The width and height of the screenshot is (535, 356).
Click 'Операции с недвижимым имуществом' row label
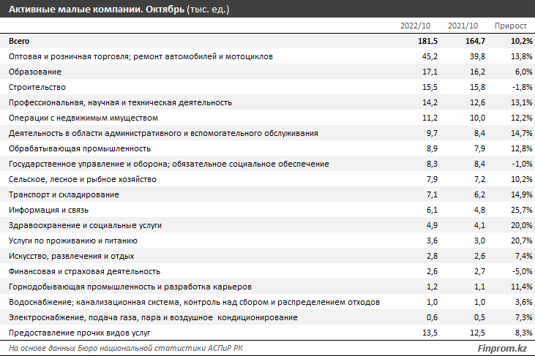click(x=83, y=118)
